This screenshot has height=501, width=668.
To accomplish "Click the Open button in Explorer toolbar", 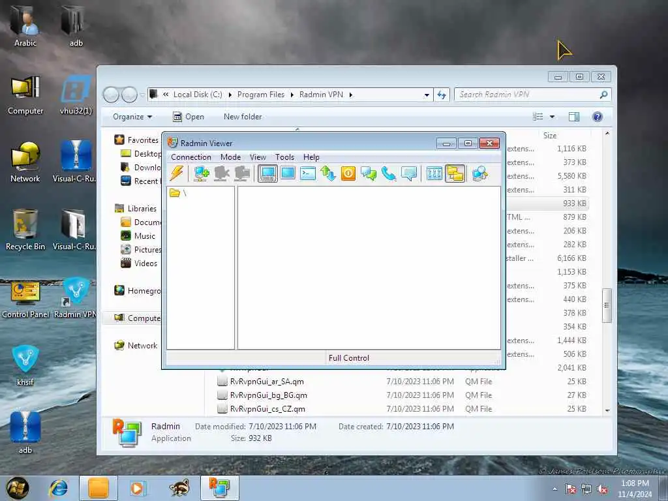I will (x=189, y=117).
